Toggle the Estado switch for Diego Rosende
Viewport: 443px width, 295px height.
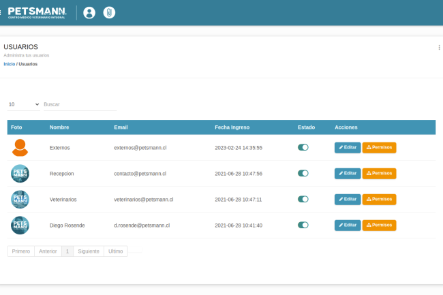tap(303, 225)
